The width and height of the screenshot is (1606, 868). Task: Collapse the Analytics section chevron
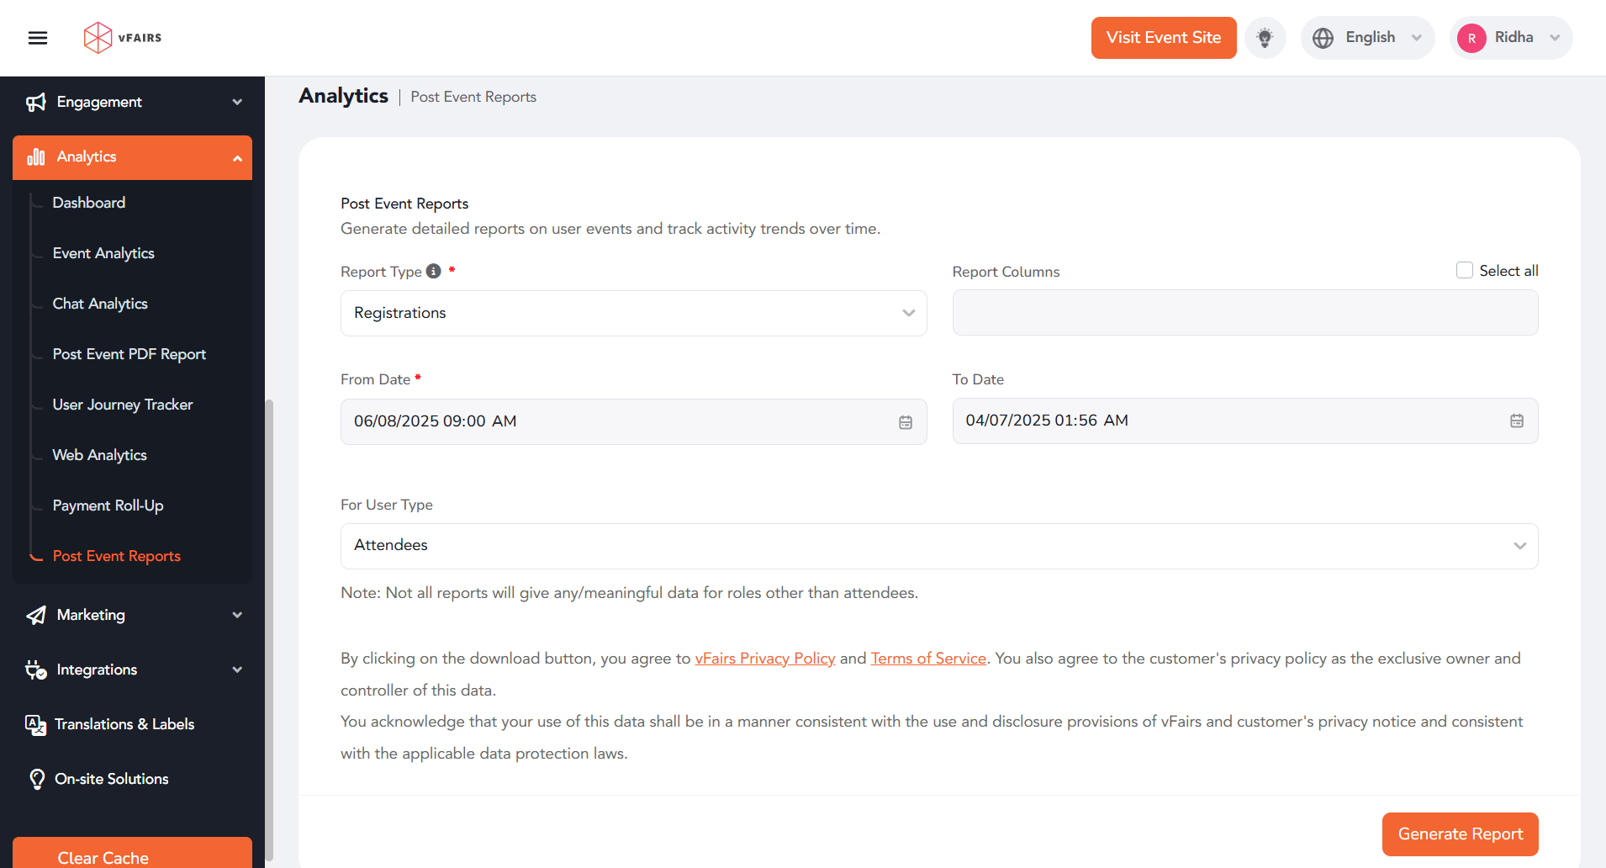237,158
